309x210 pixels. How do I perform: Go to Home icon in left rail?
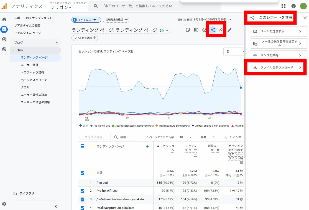click(x=4, y=19)
